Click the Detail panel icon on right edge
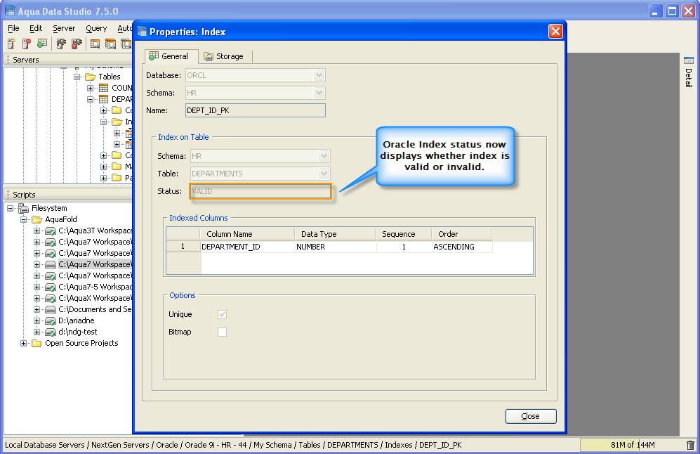 688,60
